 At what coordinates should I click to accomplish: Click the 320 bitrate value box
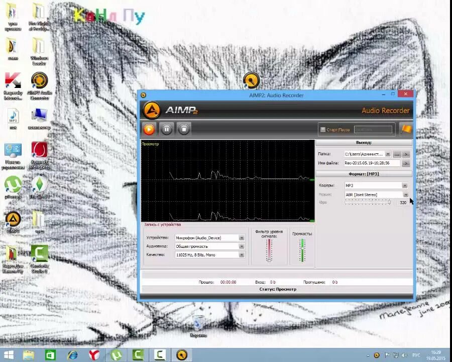tap(403, 203)
